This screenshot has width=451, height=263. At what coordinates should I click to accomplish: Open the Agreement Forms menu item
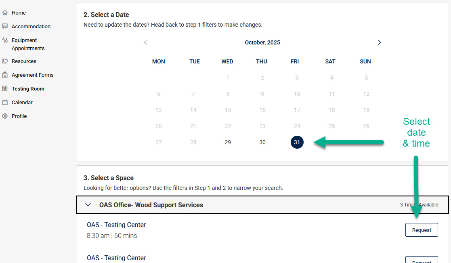32,75
